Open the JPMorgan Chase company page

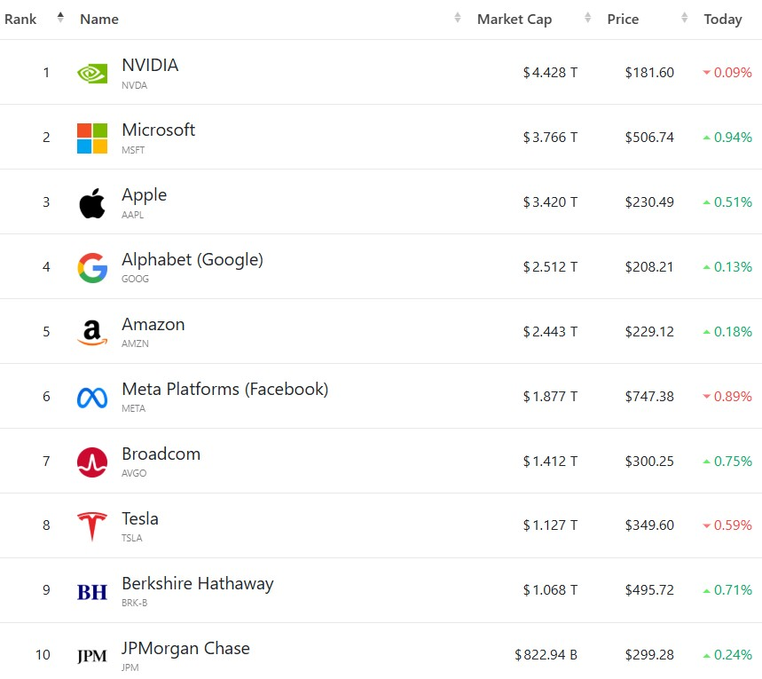pos(185,648)
